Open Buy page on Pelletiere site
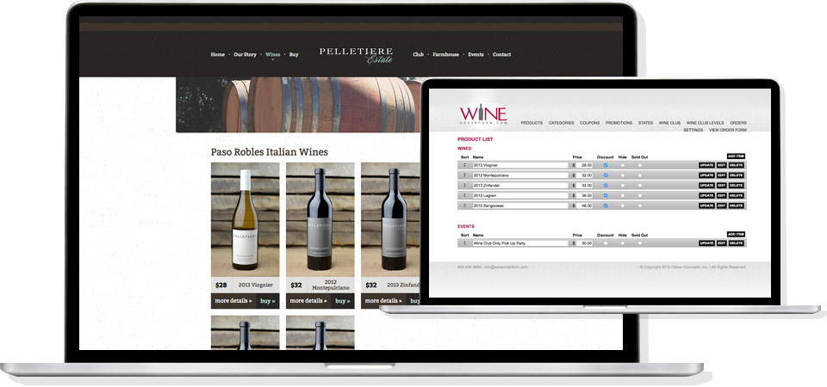The height and width of the screenshot is (387, 827). [x=294, y=54]
